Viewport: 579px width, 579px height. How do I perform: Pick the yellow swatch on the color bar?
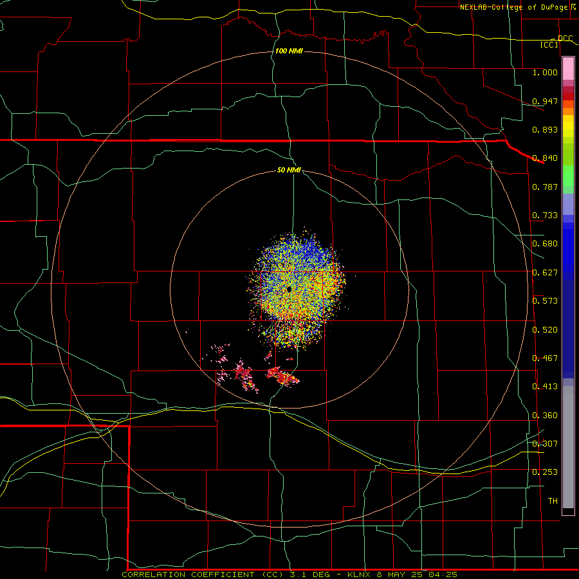[568, 127]
